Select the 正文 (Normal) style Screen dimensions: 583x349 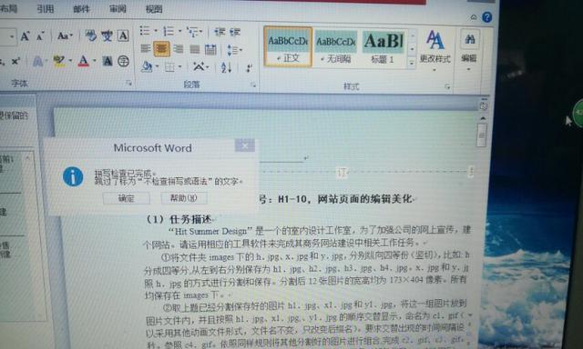288,47
